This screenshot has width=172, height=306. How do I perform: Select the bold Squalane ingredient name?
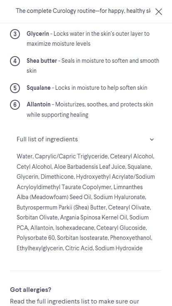pos(39,88)
